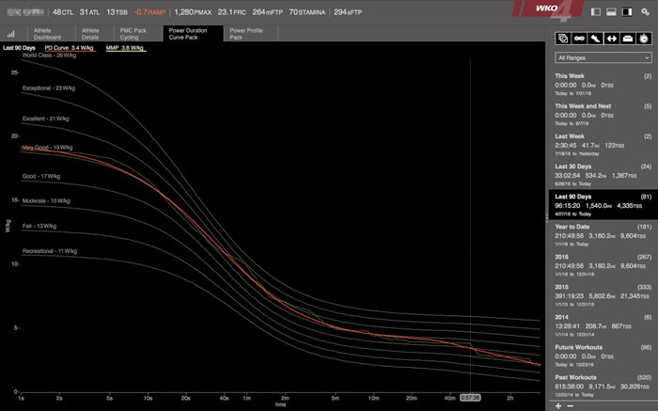
Task: Click the Very Good - 19 W/kg label
Action: 47,148
